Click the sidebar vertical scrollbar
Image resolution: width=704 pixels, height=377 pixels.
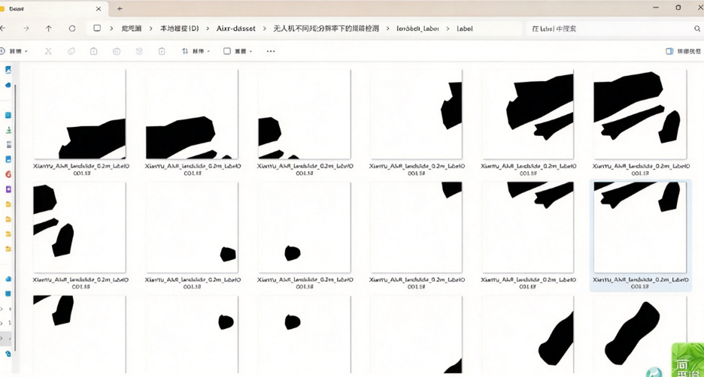click(x=15, y=218)
